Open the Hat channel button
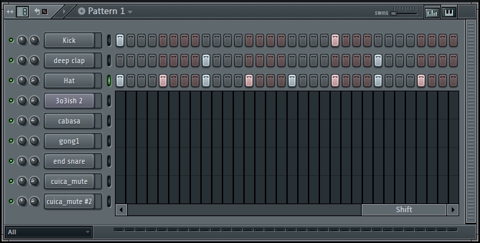 (x=69, y=81)
